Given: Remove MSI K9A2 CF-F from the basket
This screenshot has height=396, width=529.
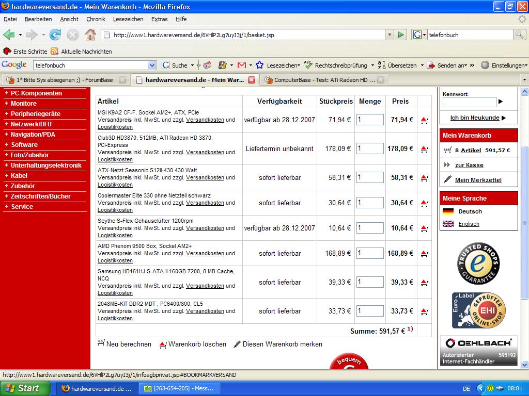Looking at the screenshot, I should click(x=425, y=120).
